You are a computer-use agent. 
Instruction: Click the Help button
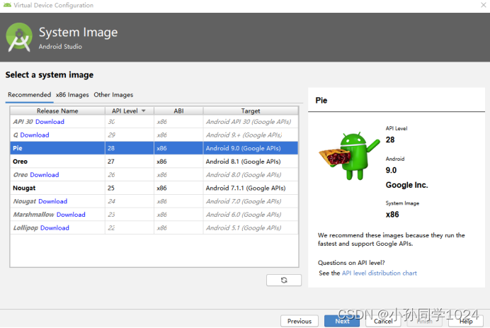coord(466,321)
